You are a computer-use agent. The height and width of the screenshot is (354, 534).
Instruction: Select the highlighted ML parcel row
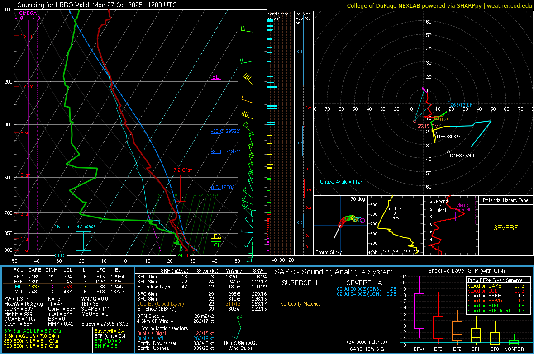pos(68,287)
